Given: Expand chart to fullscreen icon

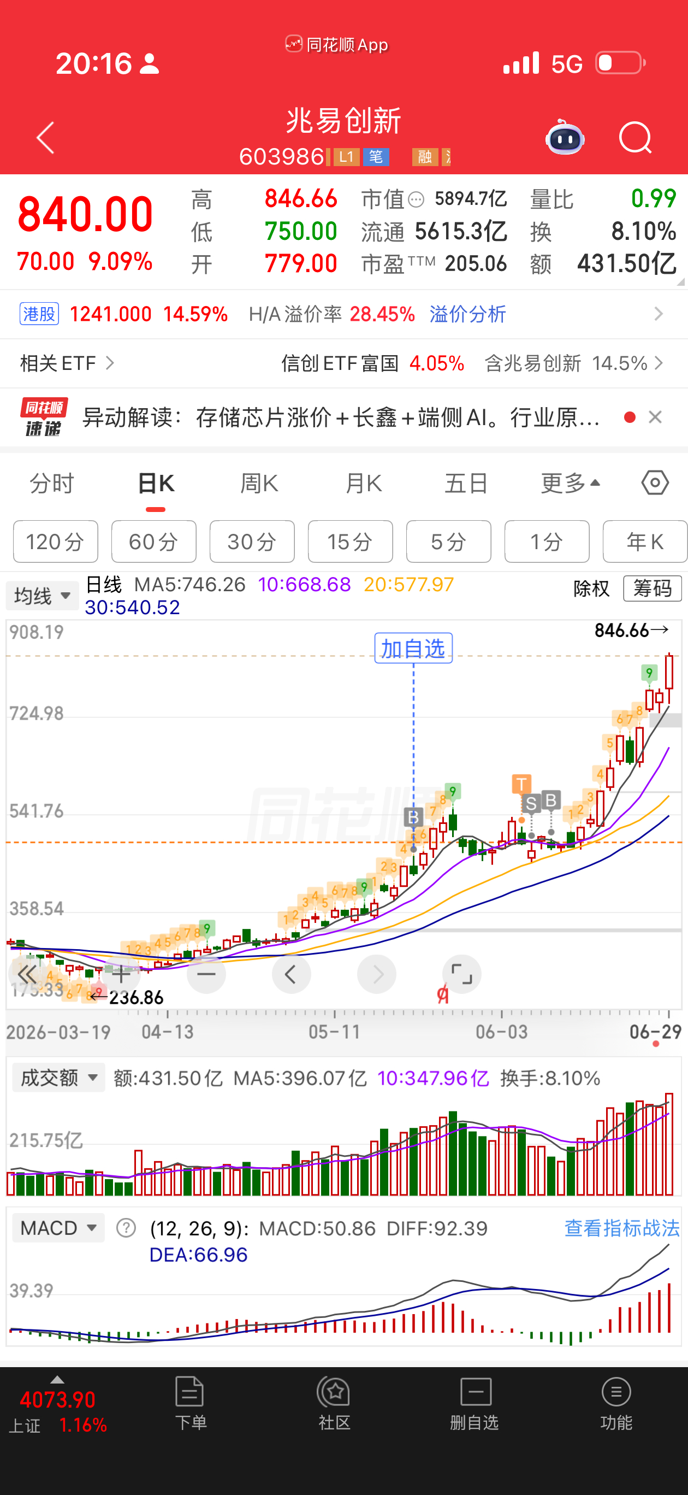Looking at the screenshot, I should tap(462, 974).
